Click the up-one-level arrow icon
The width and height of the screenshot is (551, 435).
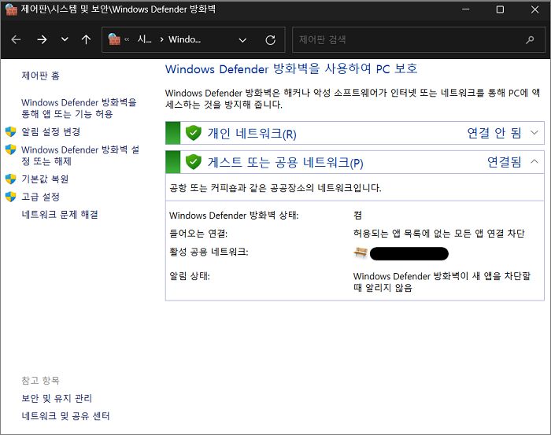pyautogui.click(x=86, y=39)
